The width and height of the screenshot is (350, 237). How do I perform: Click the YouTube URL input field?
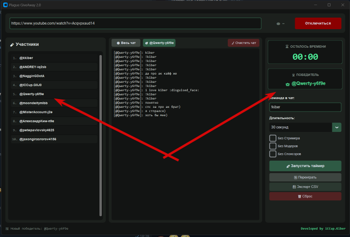point(135,23)
